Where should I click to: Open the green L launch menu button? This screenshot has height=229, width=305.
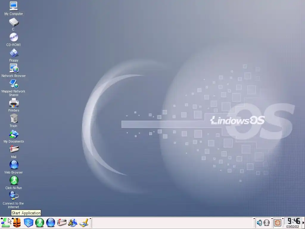[x=5, y=223]
